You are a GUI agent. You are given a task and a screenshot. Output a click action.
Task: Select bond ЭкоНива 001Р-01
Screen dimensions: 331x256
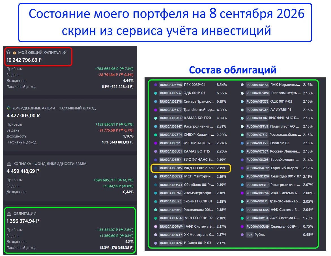click(x=197, y=201)
